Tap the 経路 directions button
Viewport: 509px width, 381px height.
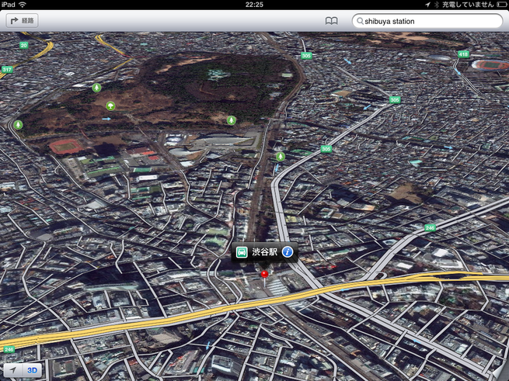pyautogui.click(x=22, y=21)
